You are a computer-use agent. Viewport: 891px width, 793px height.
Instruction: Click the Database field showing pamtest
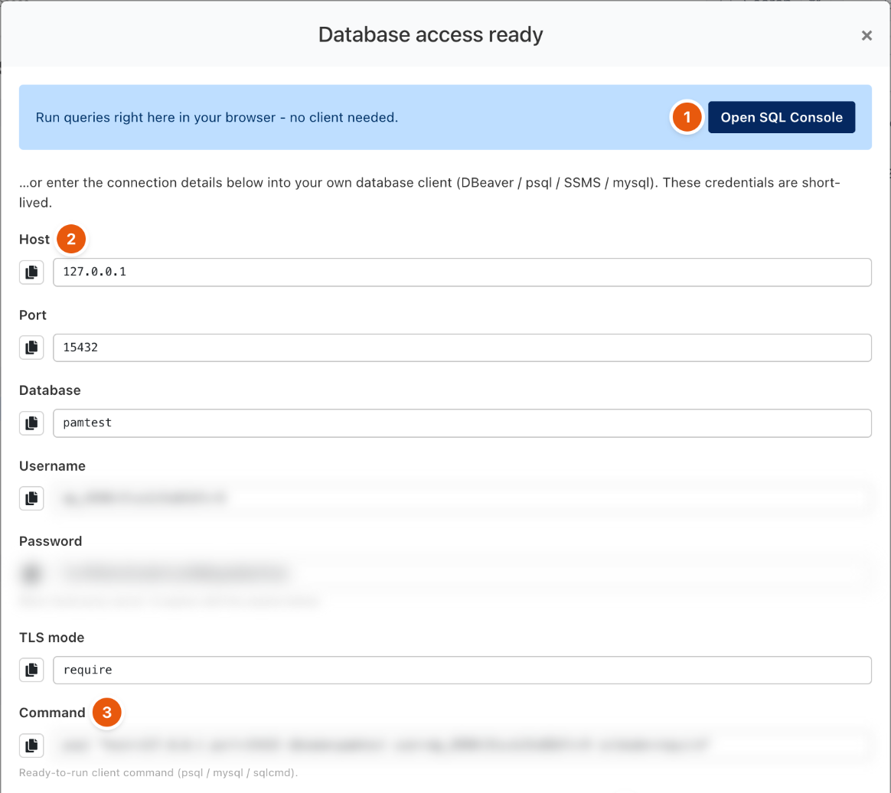[x=462, y=423]
